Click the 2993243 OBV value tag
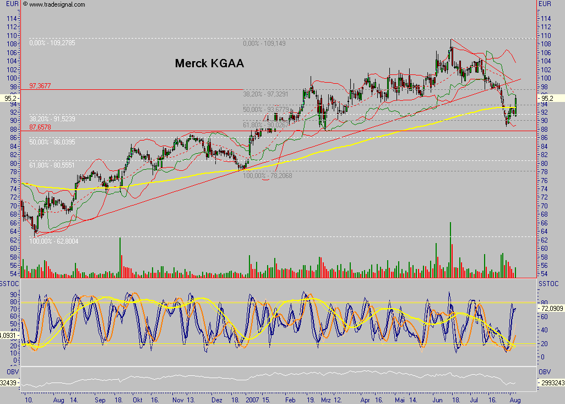This screenshot has height=404, width=565. [552, 383]
